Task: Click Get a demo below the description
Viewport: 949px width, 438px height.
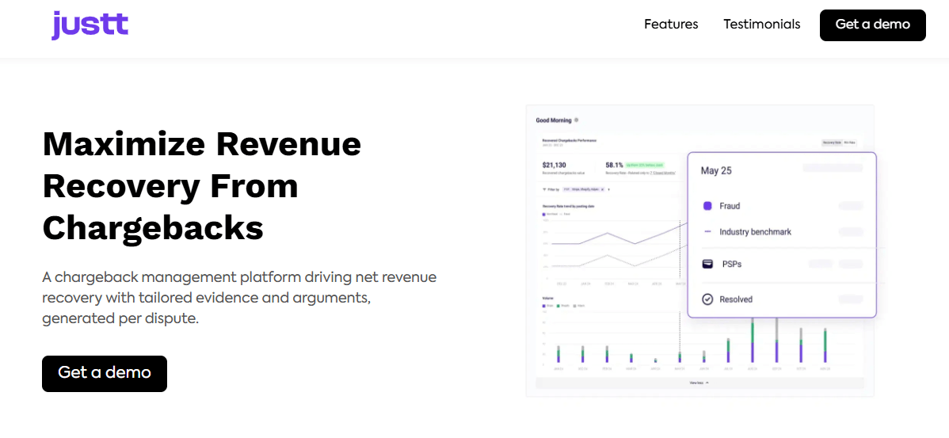Action: (104, 373)
